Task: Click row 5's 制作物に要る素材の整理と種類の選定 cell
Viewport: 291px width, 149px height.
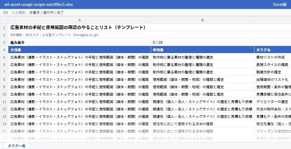Action: pyautogui.click(x=203, y=57)
